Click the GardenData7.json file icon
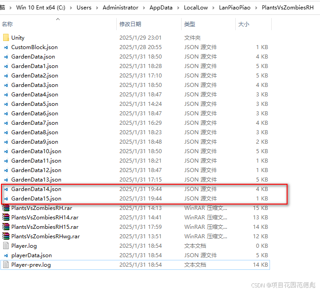320x291 pixels. [6, 123]
